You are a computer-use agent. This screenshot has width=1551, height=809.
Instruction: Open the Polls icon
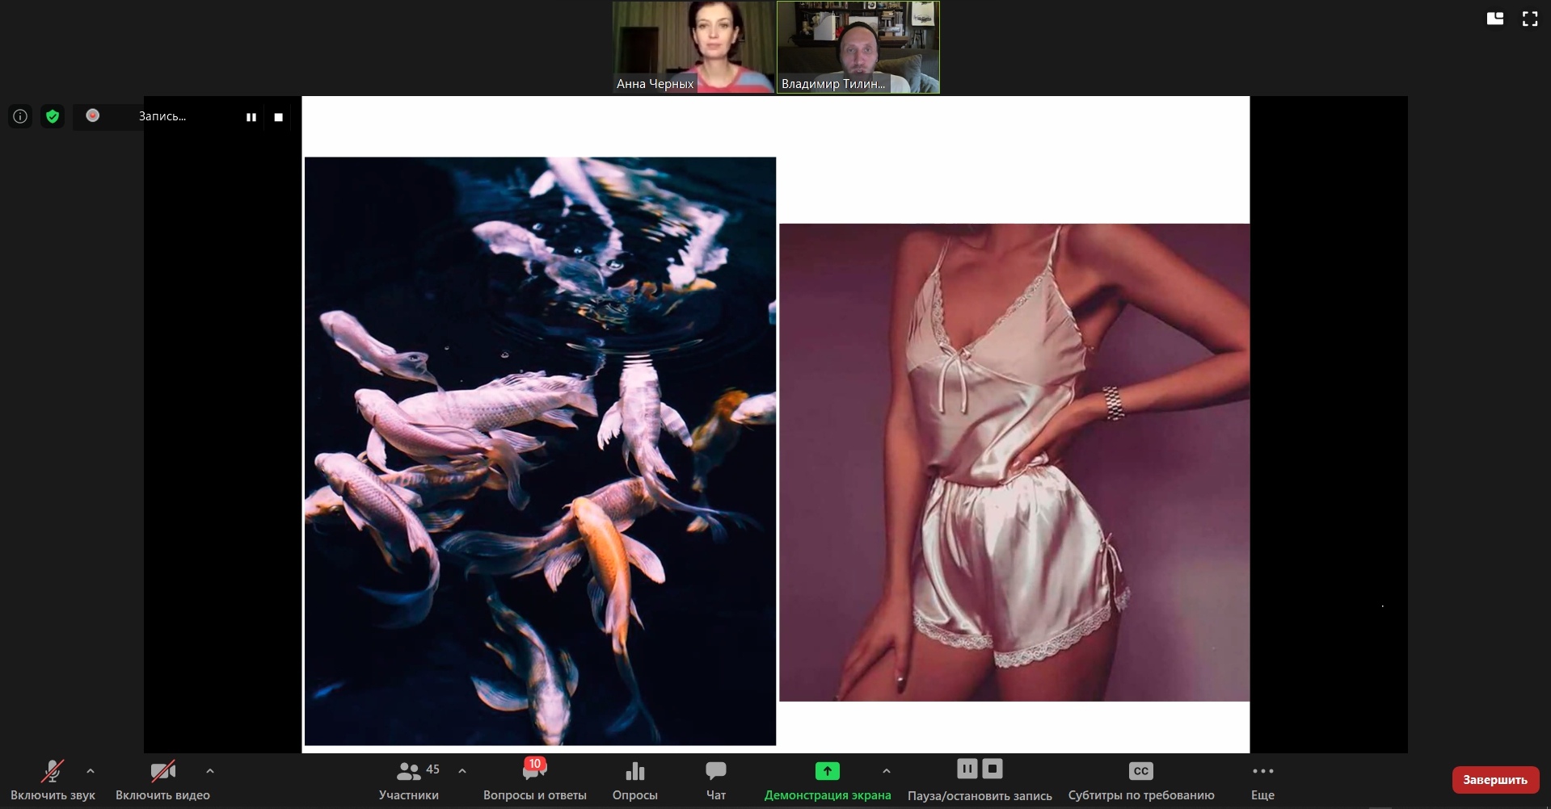(x=634, y=772)
